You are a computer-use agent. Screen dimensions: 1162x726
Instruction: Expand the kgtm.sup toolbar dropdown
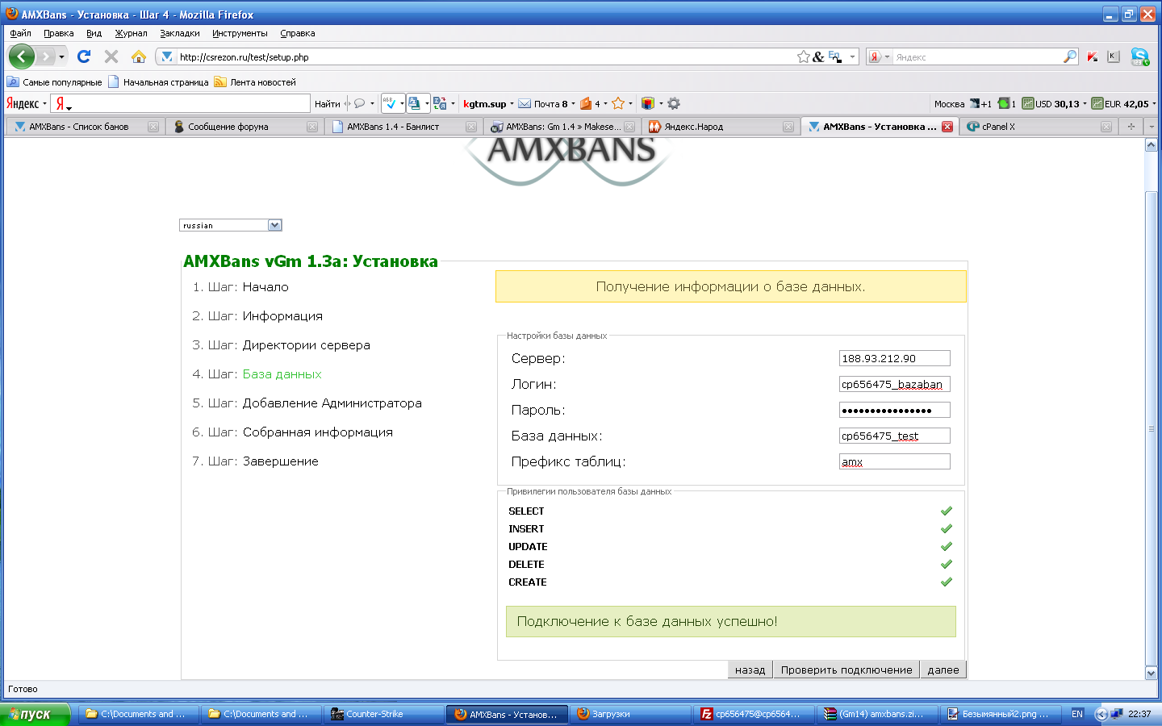point(512,103)
